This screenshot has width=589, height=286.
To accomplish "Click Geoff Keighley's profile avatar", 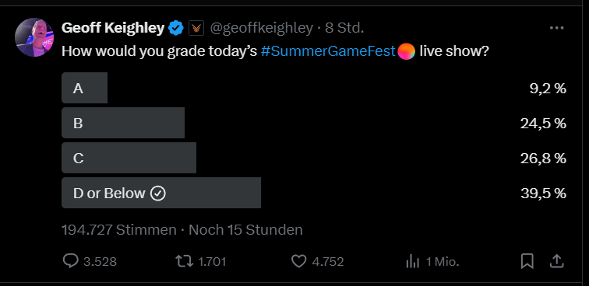I will tap(34, 37).
